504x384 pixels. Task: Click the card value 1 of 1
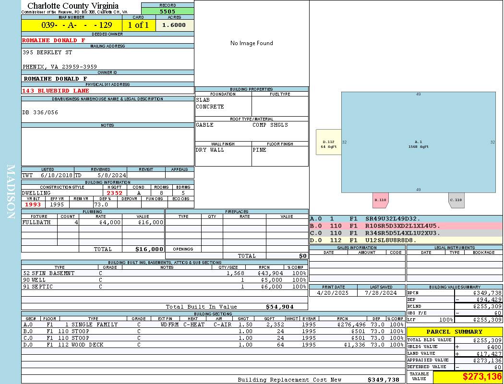pos(139,25)
